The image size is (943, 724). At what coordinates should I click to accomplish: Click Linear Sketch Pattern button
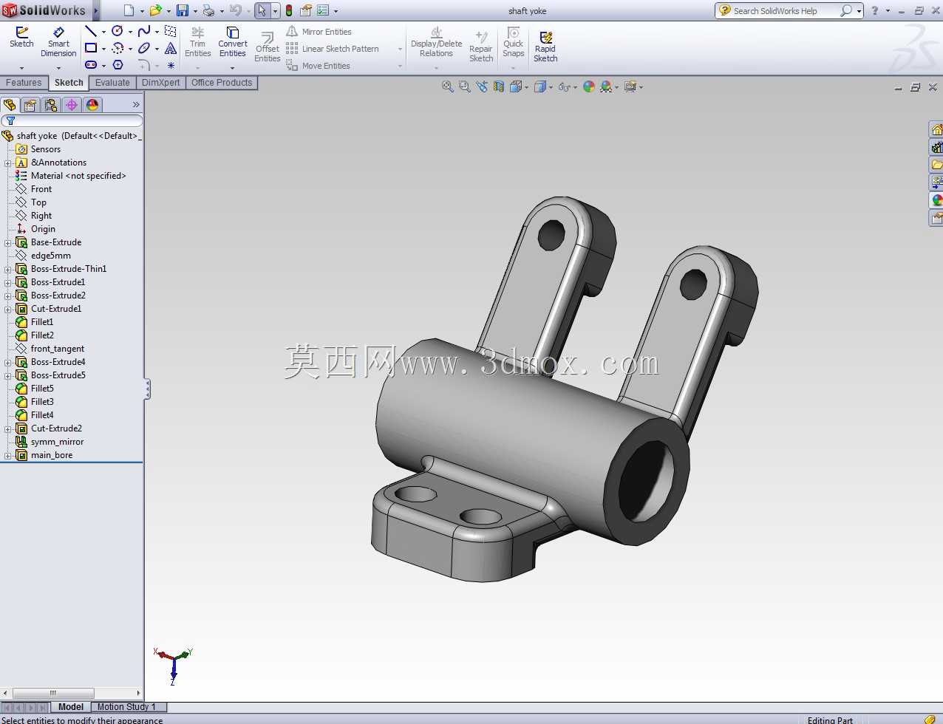[x=333, y=49]
